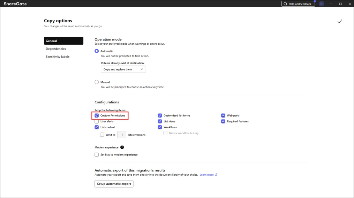This screenshot has height=198, width=354.
Task: Open the Modern experience info icon
Action: pyautogui.click(x=122, y=147)
